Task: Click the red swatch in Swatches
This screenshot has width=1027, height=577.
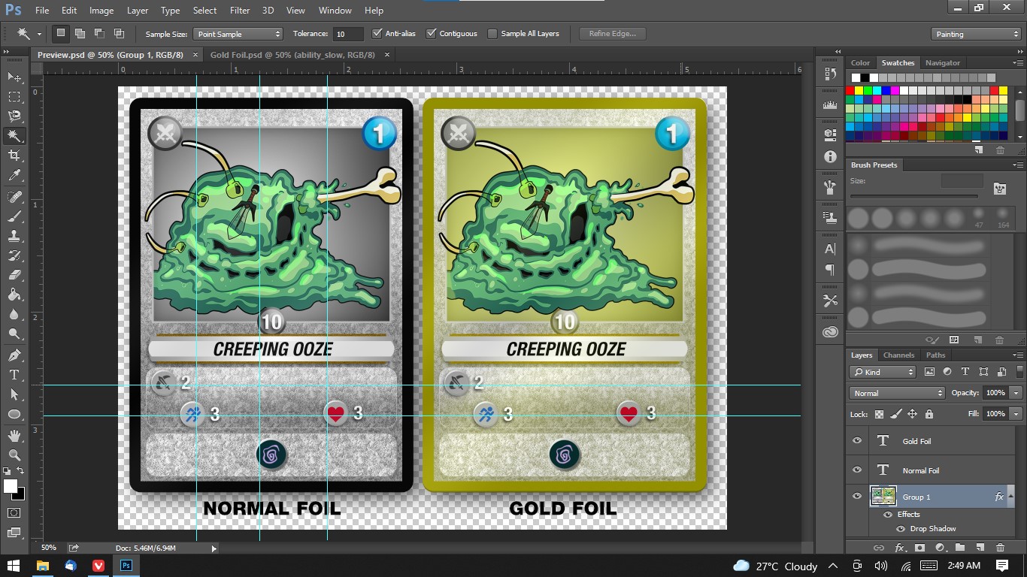Action: click(850, 90)
